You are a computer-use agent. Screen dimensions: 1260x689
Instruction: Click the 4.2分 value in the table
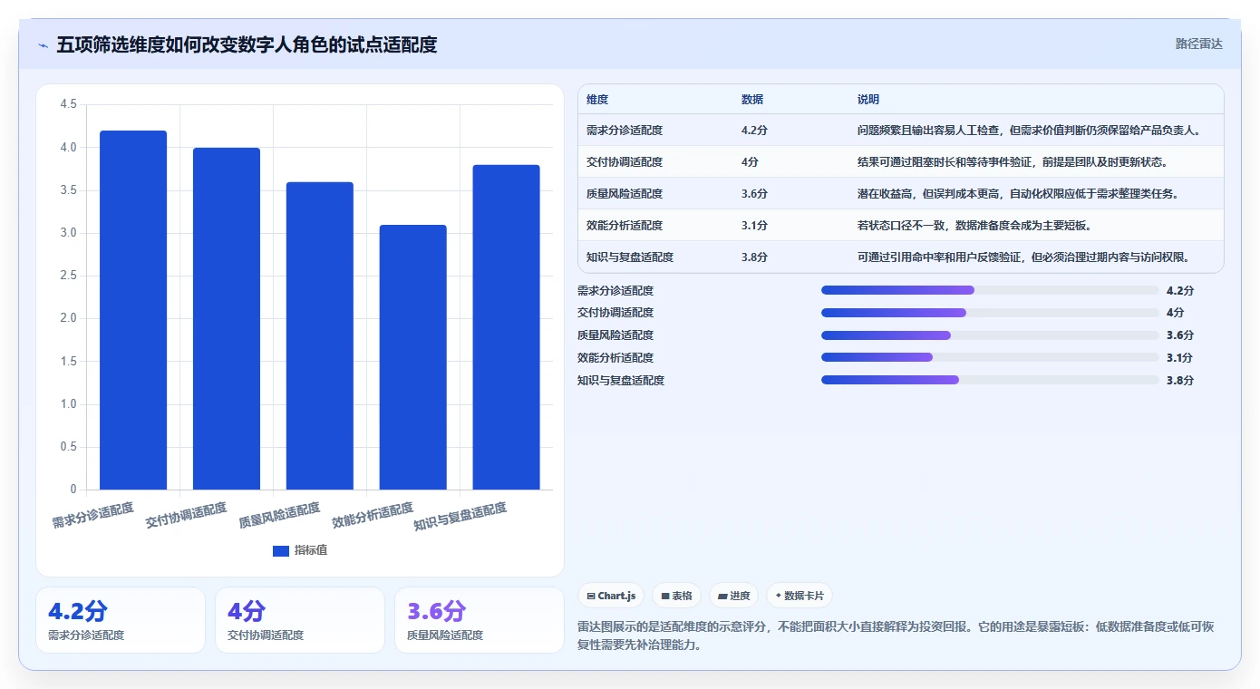754,131
